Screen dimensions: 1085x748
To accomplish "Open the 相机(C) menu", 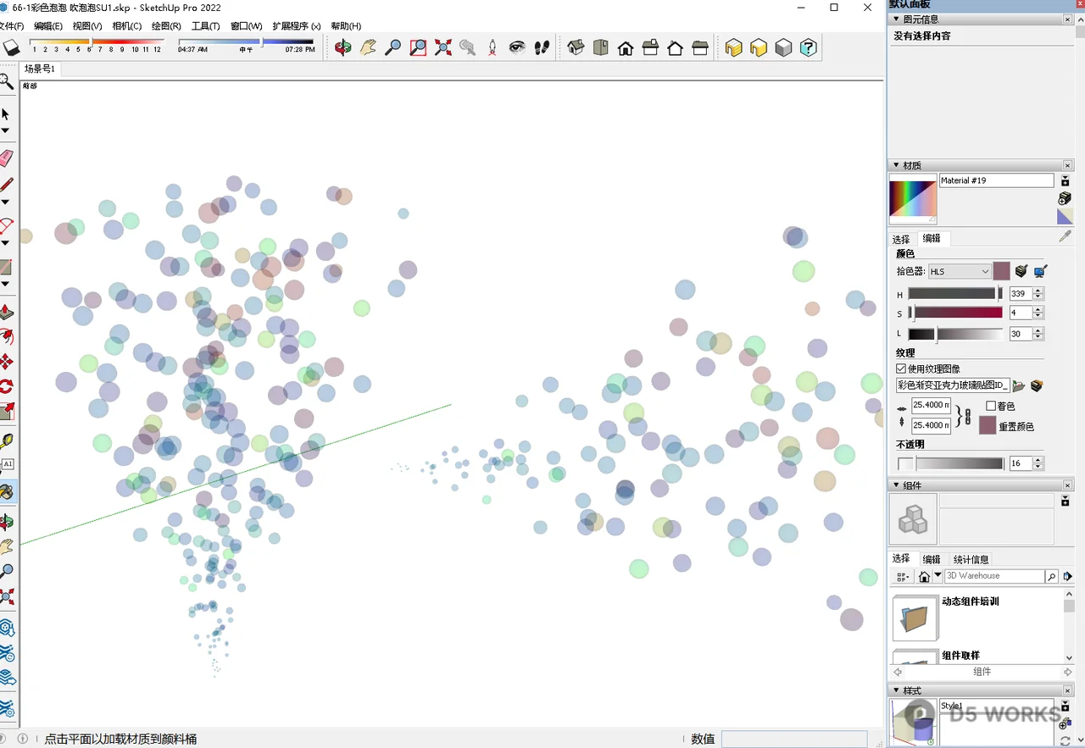I will [127, 26].
